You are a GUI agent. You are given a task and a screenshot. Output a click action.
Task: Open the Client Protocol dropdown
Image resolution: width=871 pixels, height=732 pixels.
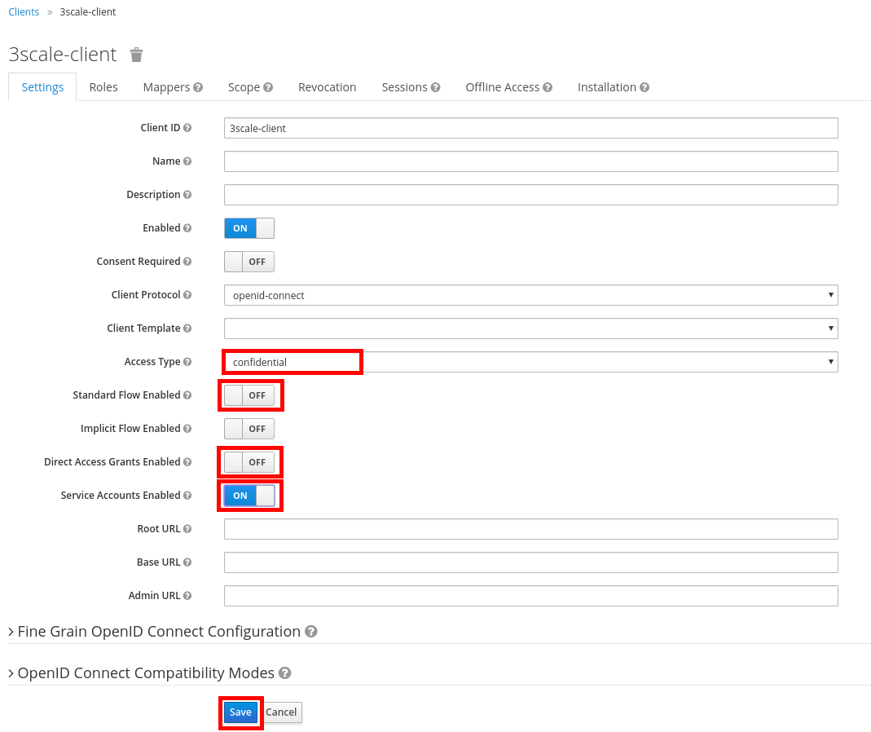(x=530, y=295)
